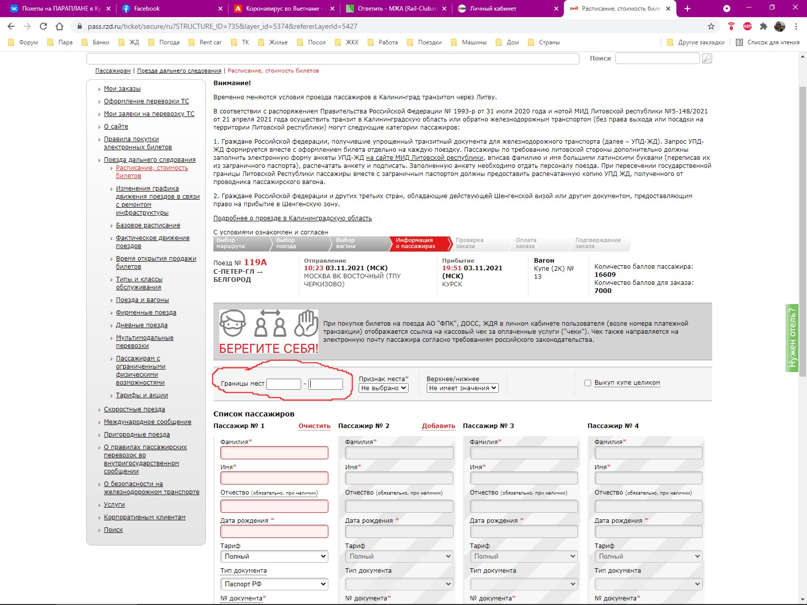Screen dimensions: 807x605
Task: Open a new browser tab
Action: pos(687,9)
